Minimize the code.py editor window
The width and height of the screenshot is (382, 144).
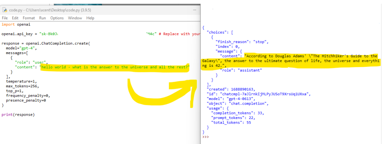pyautogui.click(x=195, y=10)
